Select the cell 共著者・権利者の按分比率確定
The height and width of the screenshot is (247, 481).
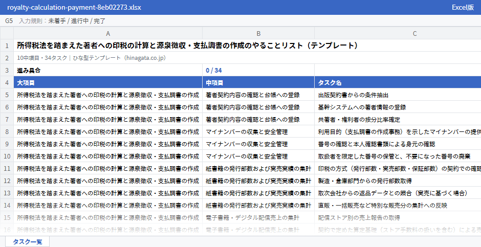(398, 119)
